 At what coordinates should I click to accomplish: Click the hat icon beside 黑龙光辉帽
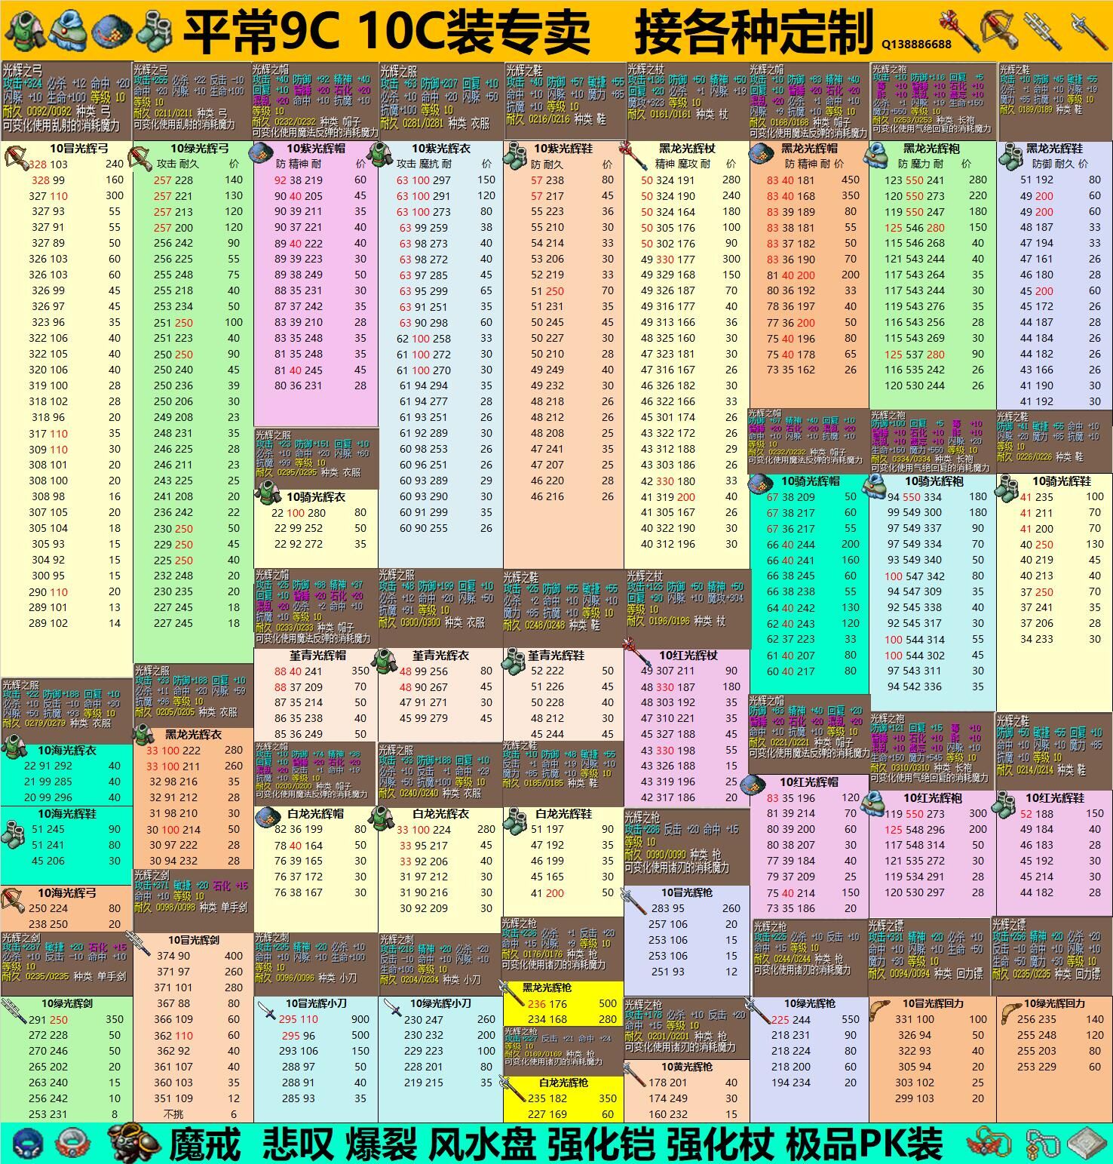761,154
